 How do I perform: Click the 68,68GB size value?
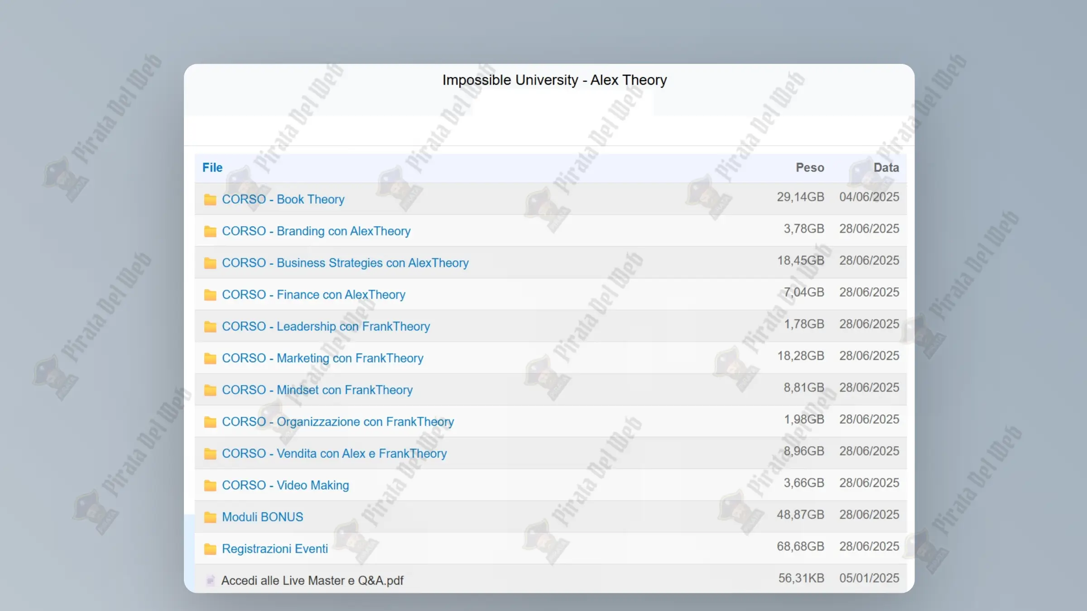pos(800,546)
